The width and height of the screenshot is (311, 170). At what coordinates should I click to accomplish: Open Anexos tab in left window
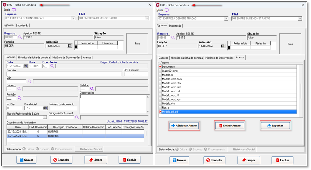87,57
